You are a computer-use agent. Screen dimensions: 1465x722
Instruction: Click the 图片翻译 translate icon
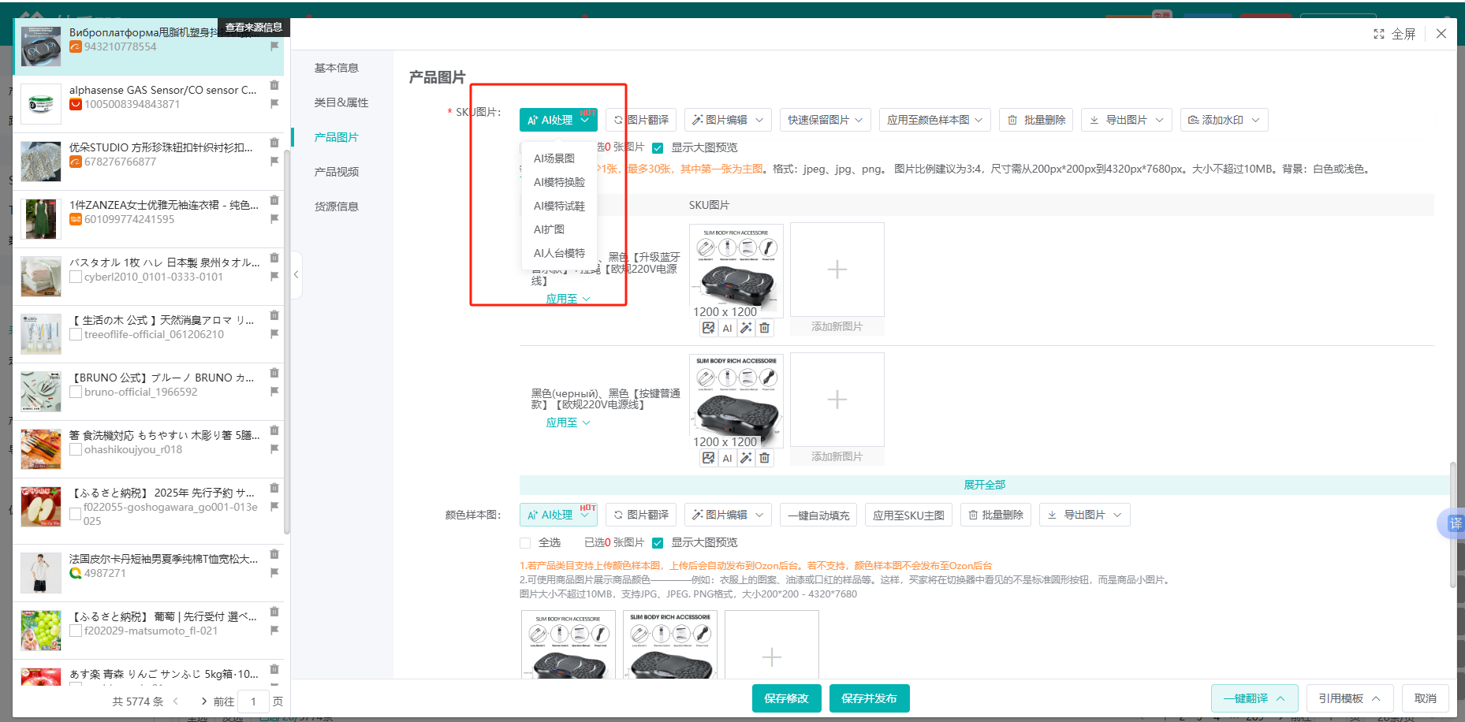tap(620, 120)
